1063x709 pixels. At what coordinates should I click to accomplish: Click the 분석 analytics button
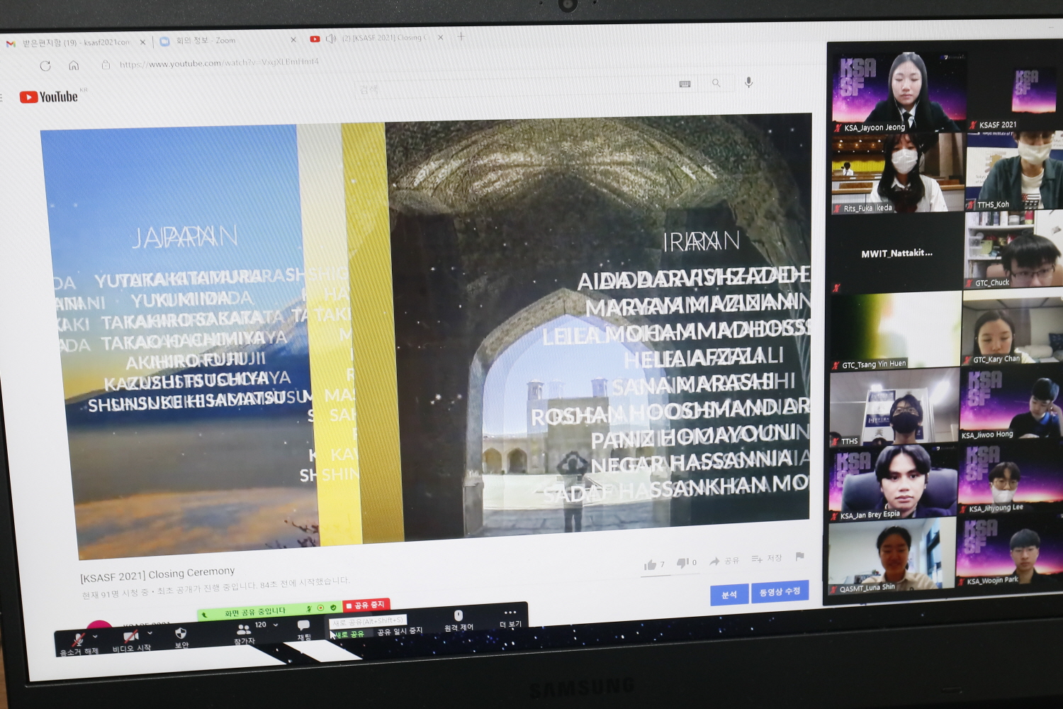[x=729, y=595]
